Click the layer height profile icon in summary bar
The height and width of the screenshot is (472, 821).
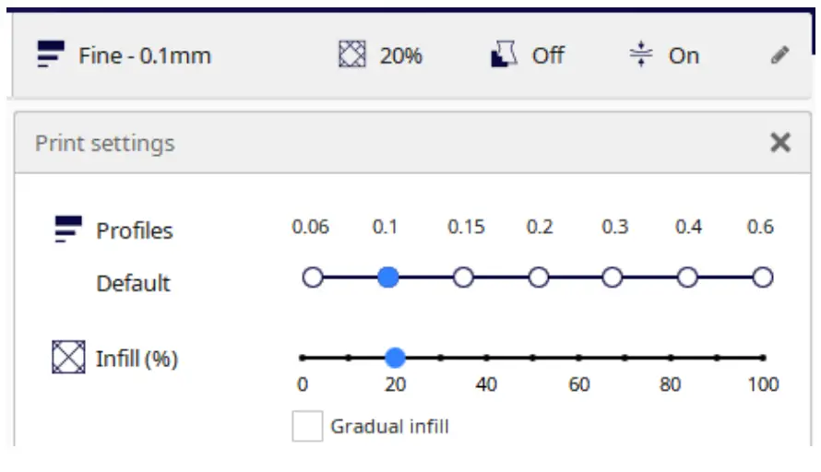click(50, 55)
